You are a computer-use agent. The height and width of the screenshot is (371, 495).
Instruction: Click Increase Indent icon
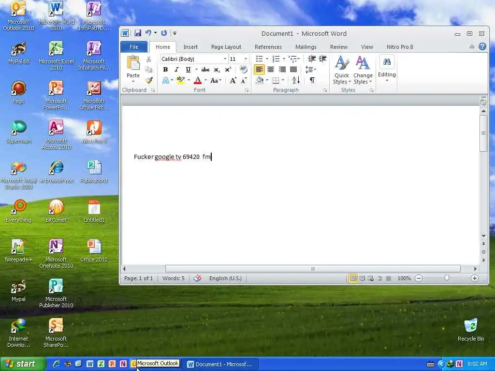[x=322, y=58]
